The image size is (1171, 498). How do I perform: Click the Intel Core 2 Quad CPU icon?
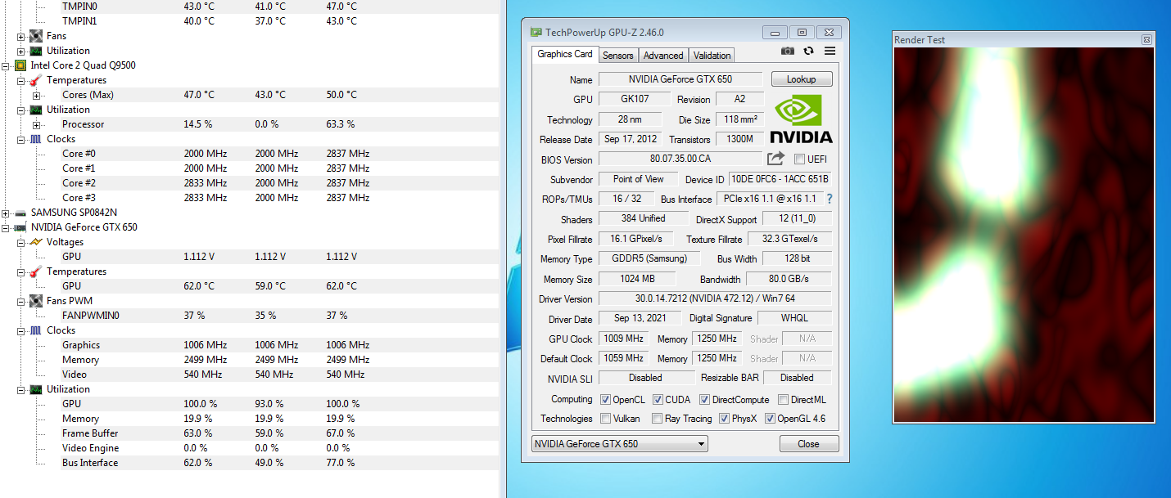[x=21, y=65]
